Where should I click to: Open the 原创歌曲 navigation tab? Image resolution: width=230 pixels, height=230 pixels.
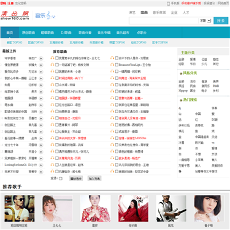pyautogui.click(x=28, y=33)
